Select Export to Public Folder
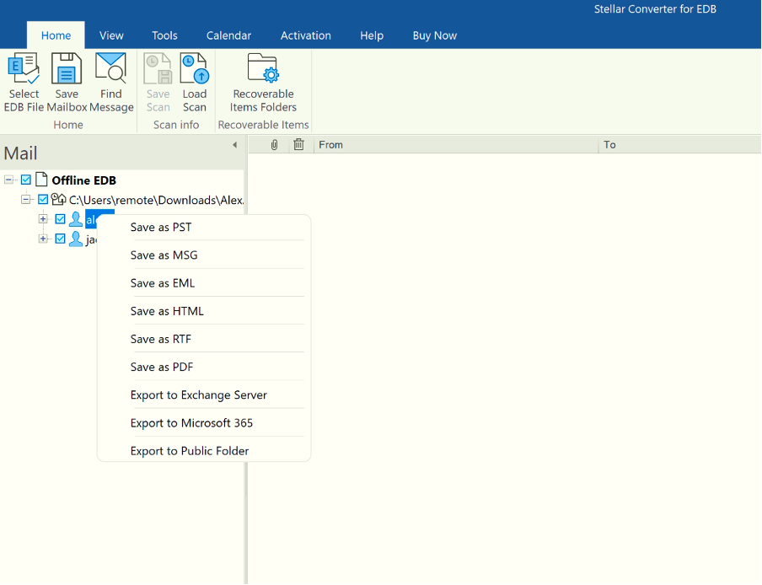Screen dimensions: 762x585 point(204,451)
